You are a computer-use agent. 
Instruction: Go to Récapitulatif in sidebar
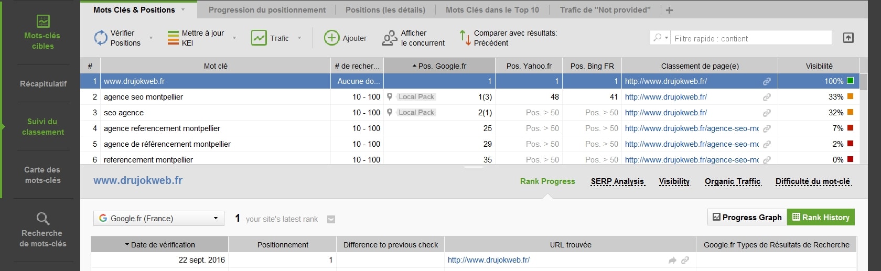(43, 84)
